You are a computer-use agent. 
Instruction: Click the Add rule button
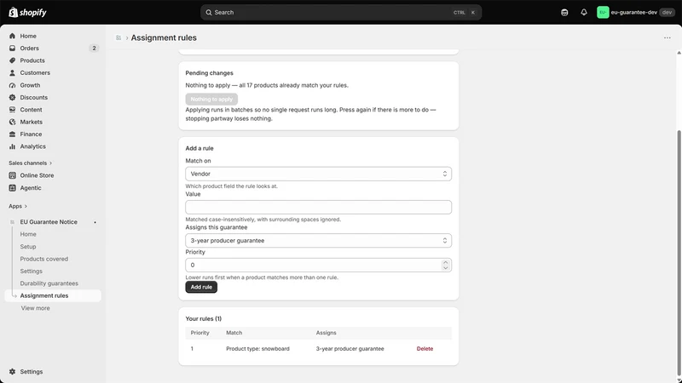point(201,287)
